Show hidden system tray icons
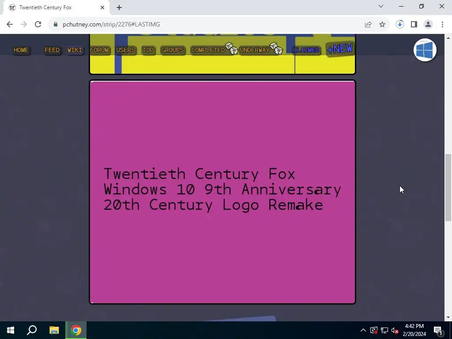 (x=363, y=330)
